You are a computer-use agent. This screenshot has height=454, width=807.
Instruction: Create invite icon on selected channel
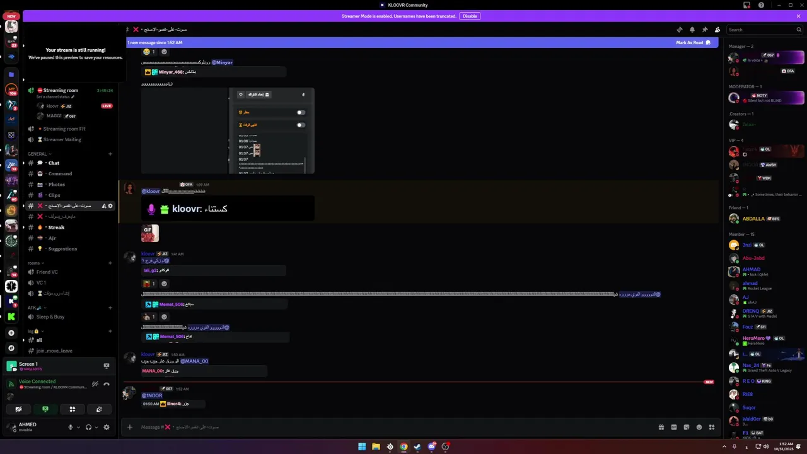(x=104, y=206)
